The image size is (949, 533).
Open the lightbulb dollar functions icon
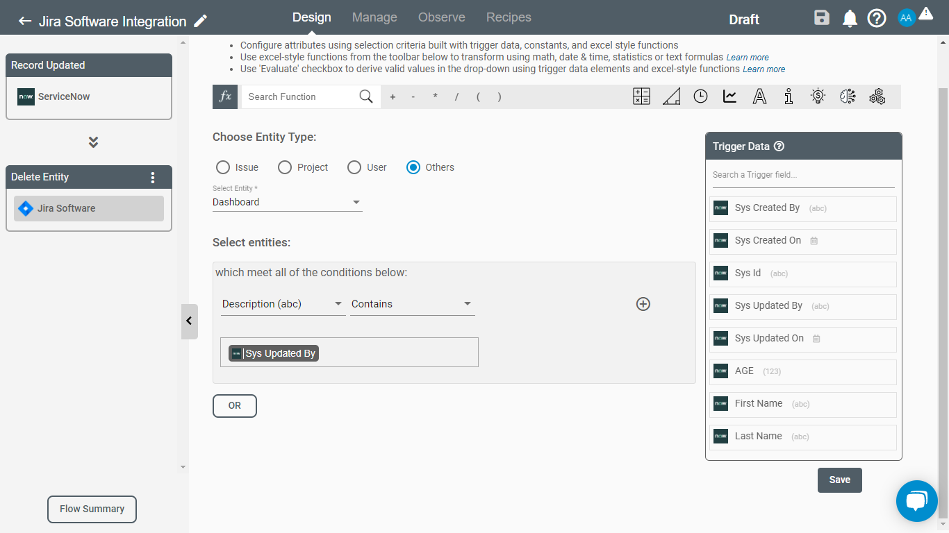pyautogui.click(x=818, y=96)
